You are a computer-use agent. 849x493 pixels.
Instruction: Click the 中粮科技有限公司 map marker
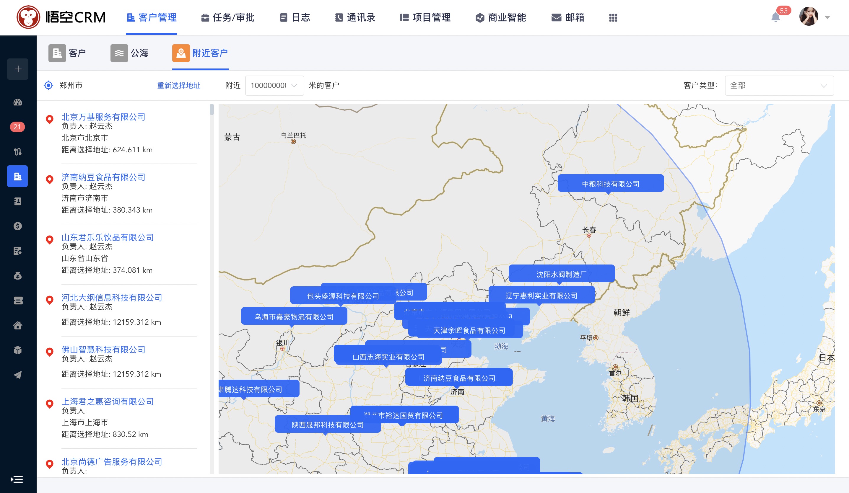[x=610, y=184]
